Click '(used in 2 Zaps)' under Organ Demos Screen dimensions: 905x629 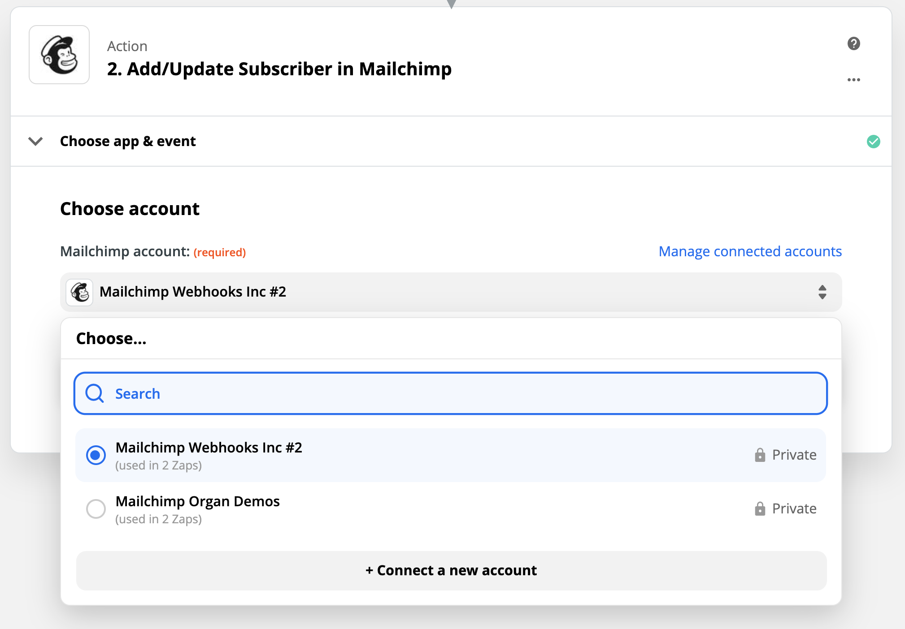tap(158, 519)
